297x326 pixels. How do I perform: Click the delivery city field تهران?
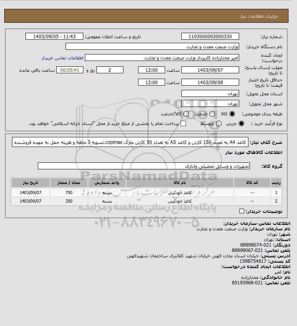click(x=210, y=103)
